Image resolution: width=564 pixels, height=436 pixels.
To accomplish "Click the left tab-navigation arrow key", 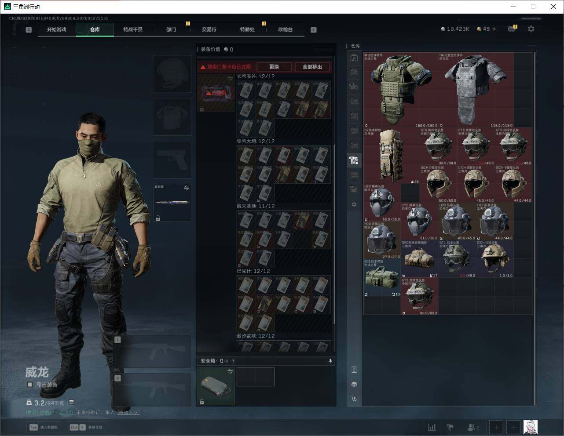I will pos(29,30).
